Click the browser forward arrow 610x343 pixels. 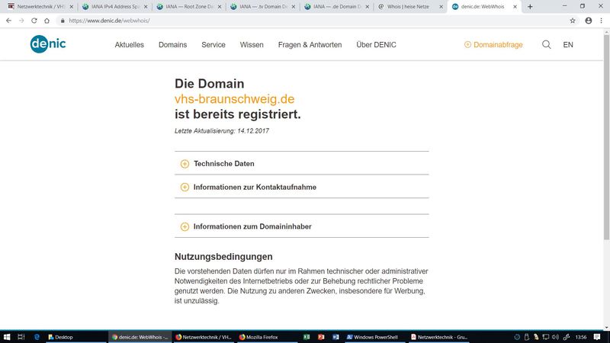pos(21,21)
